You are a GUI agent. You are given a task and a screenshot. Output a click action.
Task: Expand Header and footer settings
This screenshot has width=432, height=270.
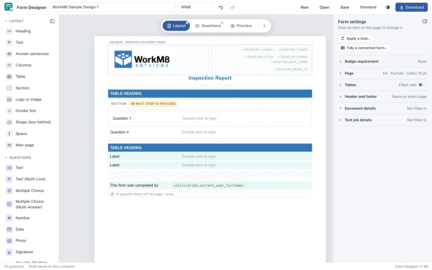click(383, 96)
